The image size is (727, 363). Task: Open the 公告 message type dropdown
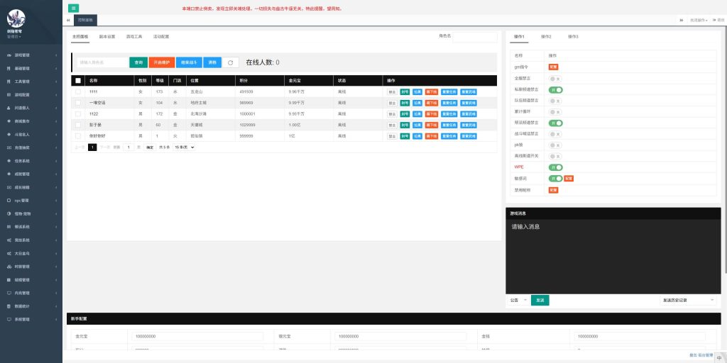pyautogui.click(x=518, y=300)
